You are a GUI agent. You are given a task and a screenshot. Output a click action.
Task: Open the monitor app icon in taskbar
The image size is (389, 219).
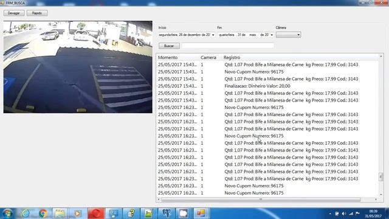[114, 214]
